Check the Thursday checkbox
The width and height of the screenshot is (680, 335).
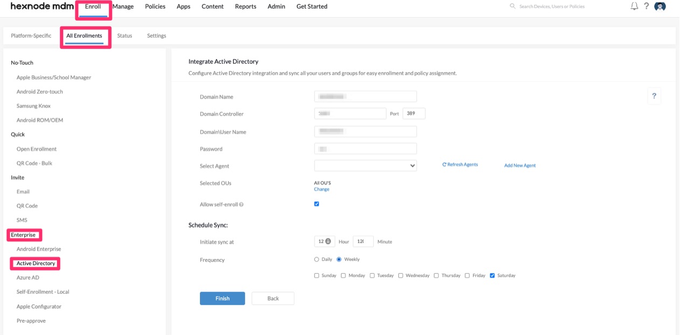click(x=437, y=276)
